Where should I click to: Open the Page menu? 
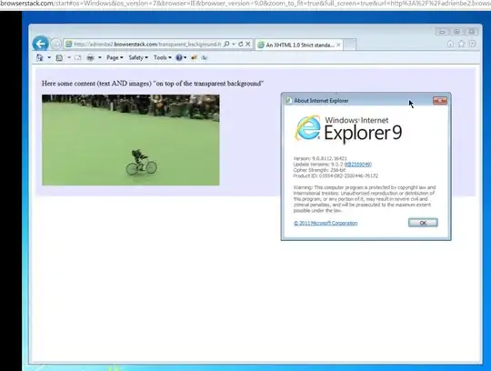point(115,57)
